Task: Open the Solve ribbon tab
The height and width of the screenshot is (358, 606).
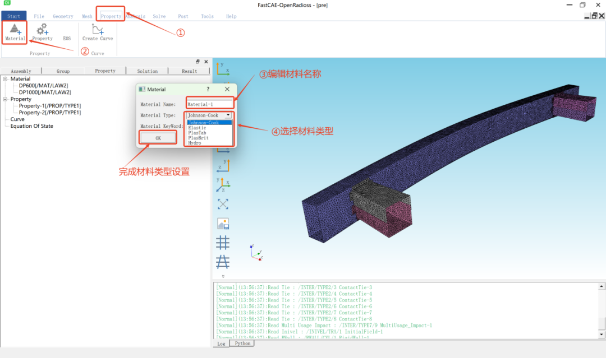Action: [159, 16]
